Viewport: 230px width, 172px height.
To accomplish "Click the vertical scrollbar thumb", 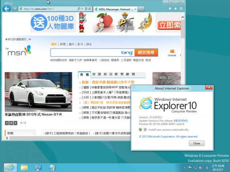I will (x=183, y=29).
